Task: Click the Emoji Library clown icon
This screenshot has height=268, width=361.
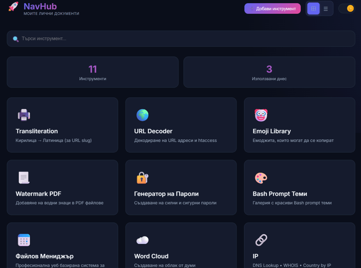Action: [x=261, y=115]
